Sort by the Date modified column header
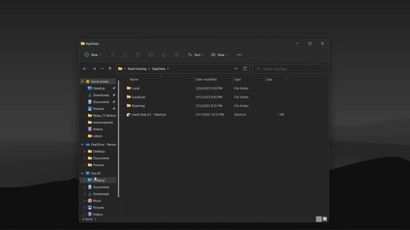Image resolution: width=410 pixels, height=230 pixels. 206,79
